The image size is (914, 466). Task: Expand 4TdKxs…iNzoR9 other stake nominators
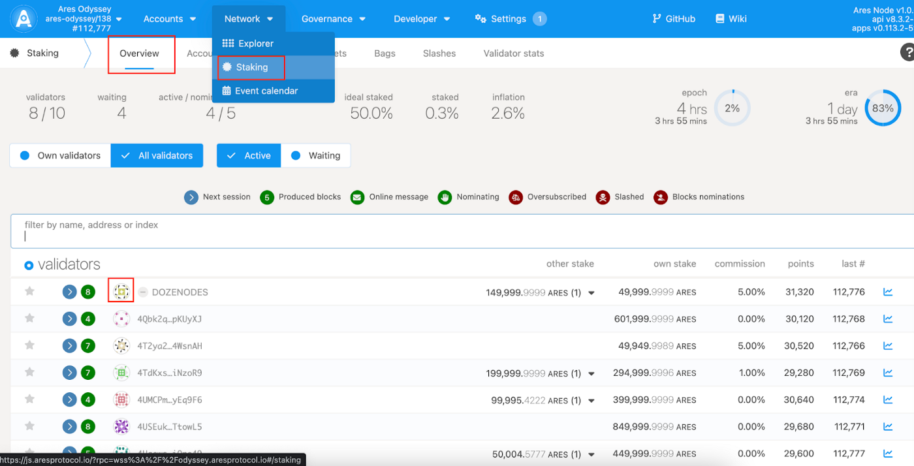[591, 374]
